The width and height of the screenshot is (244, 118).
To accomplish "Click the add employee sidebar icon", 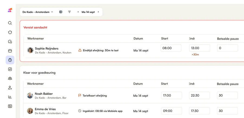I will tap(10, 88).
